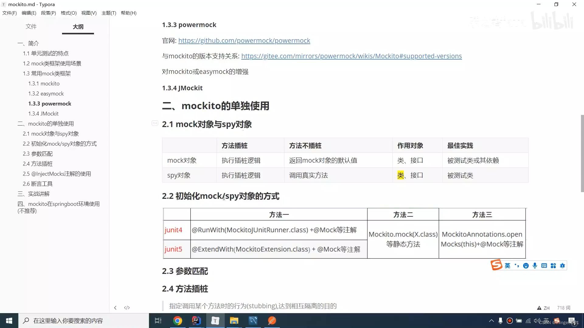Open the Windows Start menu

click(x=9, y=321)
